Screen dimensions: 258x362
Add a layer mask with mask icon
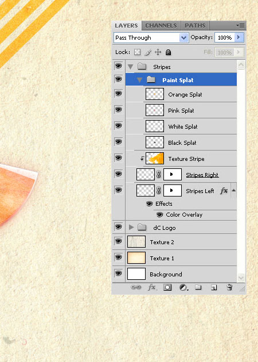167,287
